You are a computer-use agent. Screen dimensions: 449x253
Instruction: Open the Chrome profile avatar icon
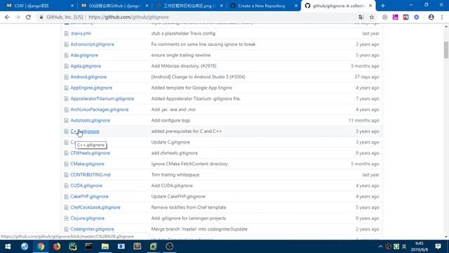point(431,17)
